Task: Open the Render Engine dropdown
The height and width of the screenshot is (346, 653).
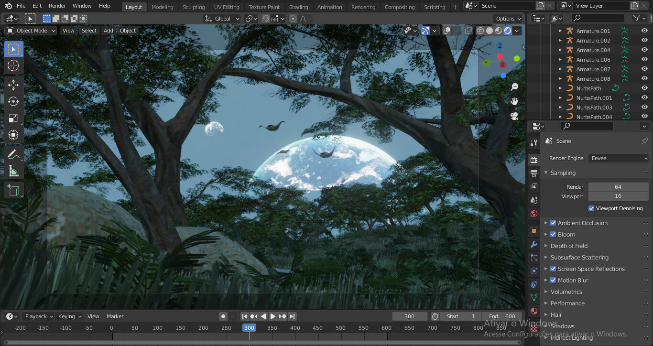Action: click(x=619, y=158)
